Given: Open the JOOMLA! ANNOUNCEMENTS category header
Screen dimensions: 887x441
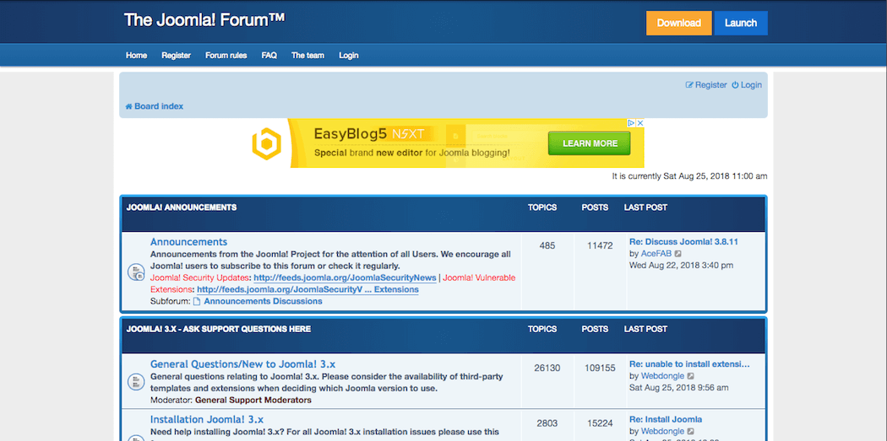Looking at the screenshot, I should (x=181, y=207).
